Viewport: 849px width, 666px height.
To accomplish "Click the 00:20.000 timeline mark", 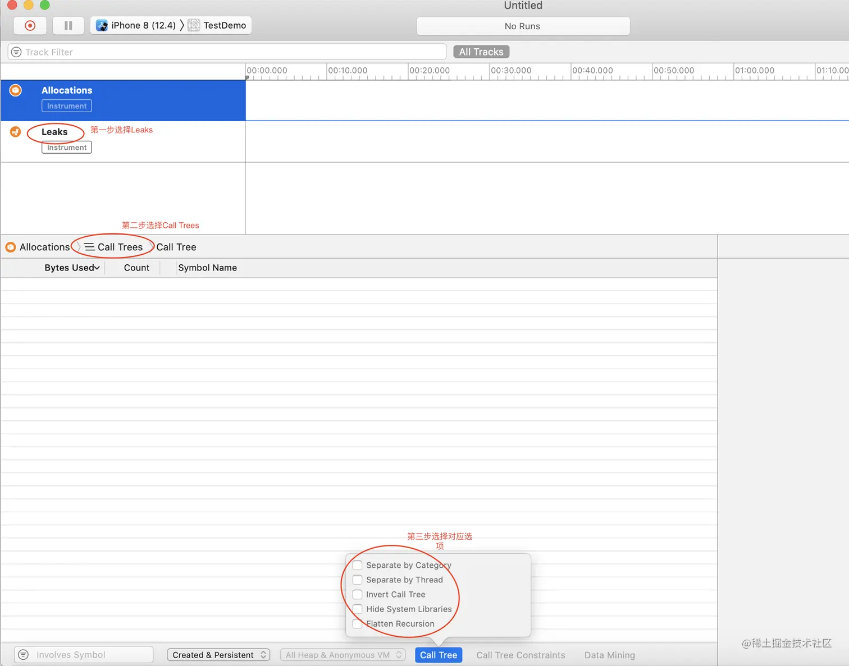I will (430, 70).
